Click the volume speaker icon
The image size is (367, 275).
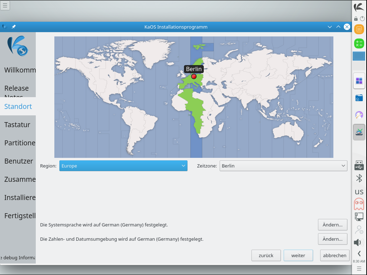pyautogui.click(x=358, y=242)
